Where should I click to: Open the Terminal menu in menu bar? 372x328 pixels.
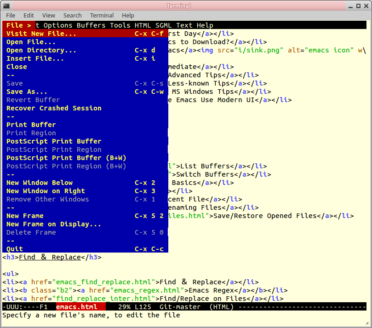(102, 16)
